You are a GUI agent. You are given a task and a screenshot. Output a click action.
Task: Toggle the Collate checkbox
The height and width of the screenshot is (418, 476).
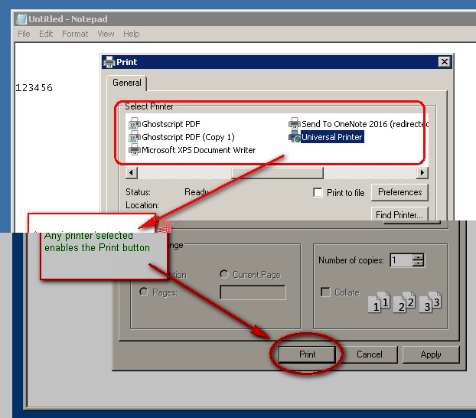point(326,292)
